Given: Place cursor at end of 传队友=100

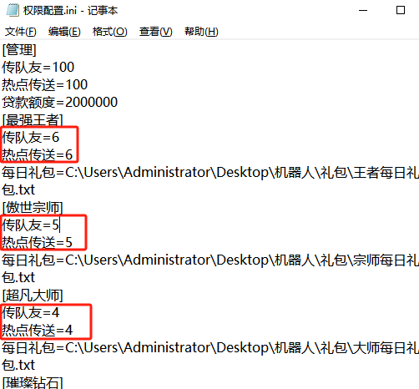Looking at the screenshot, I should [74, 68].
